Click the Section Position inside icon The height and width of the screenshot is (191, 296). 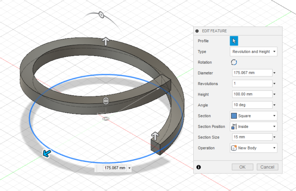pos(235,126)
